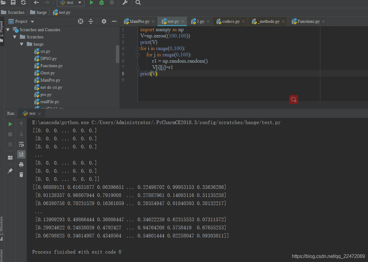The image size is (368, 262).
Task: Switch to the MainPro.py editor tab
Action: pyautogui.click(x=137, y=21)
